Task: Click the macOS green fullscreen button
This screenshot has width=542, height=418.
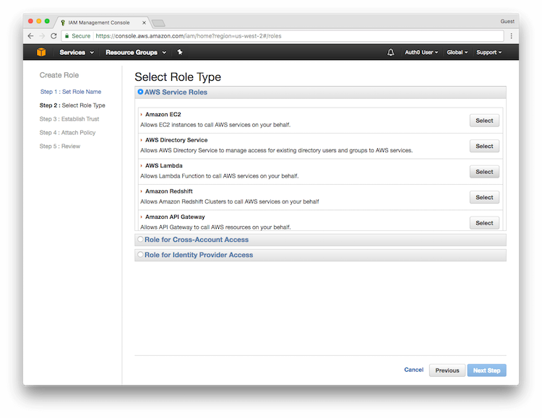Action: click(x=47, y=21)
